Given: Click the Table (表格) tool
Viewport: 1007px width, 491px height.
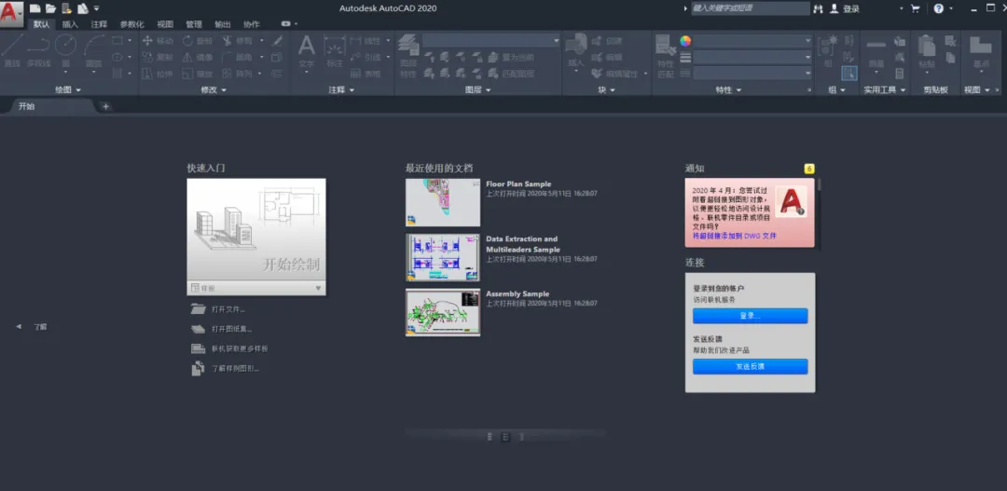Looking at the screenshot, I should pos(365,74).
